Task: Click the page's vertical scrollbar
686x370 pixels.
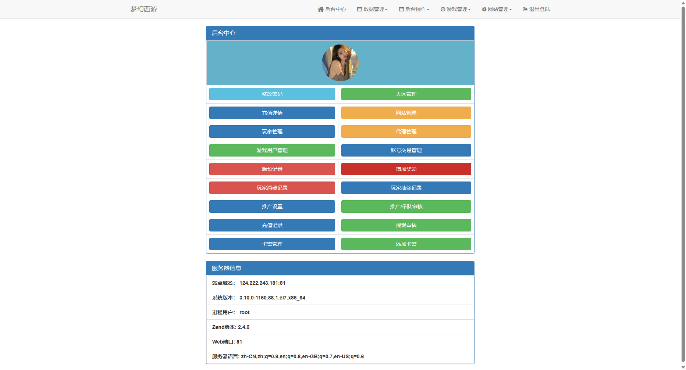Action: pyautogui.click(x=683, y=184)
